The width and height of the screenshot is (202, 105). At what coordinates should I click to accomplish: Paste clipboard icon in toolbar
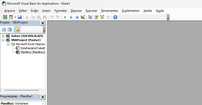[39, 17]
